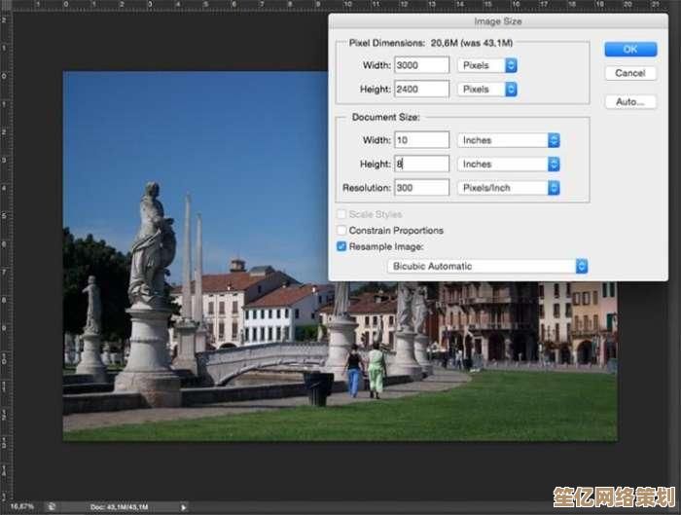Toggle the Scale Styles checkbox

(341, 214)
